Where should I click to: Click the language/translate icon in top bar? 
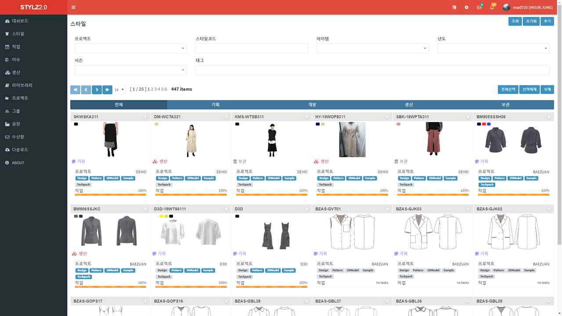pyautogui.click(x=454, y=7)
